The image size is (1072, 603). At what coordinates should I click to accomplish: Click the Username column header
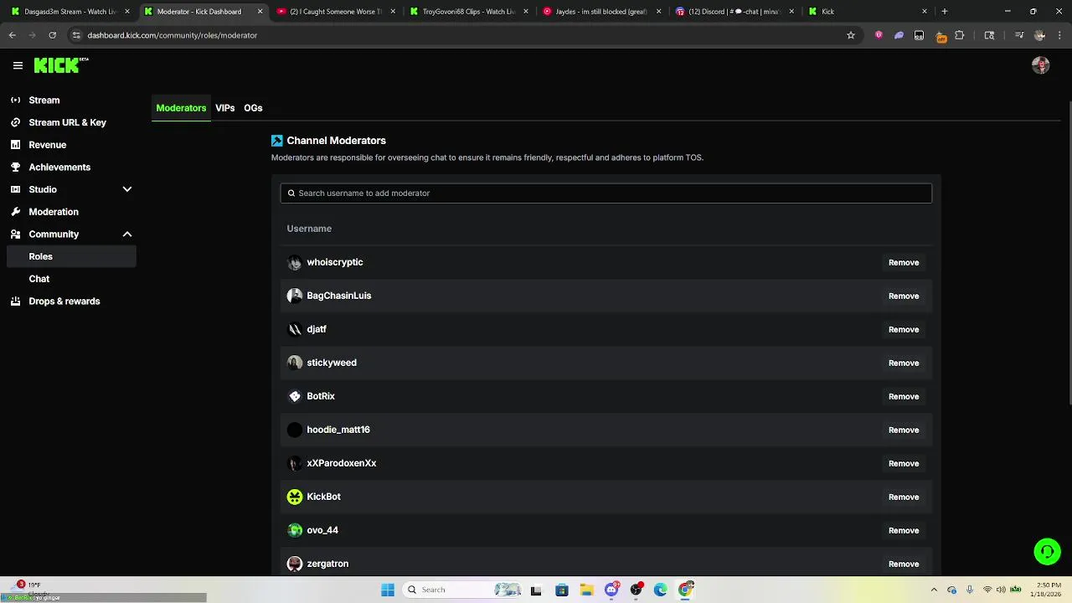tap(309, 229)
